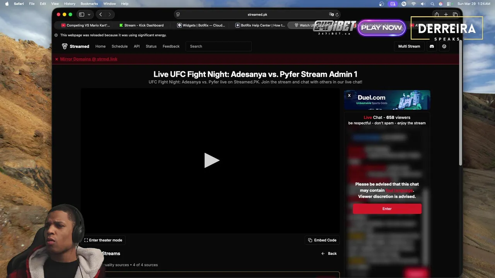The height and width of the screenshot is (278, 495).
Task: Open the Help menu
Action: (125, 3)
